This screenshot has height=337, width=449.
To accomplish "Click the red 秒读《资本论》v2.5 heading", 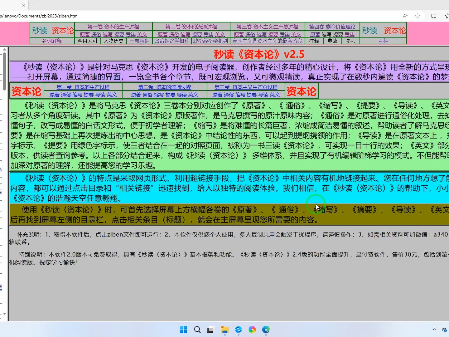I will pos(259,54).
